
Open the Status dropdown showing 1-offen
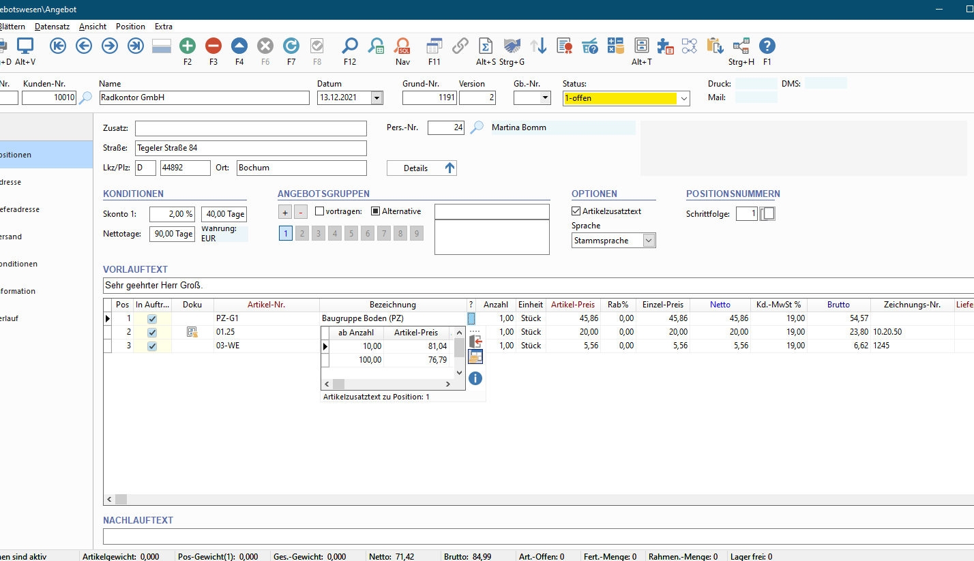point(683,98)
